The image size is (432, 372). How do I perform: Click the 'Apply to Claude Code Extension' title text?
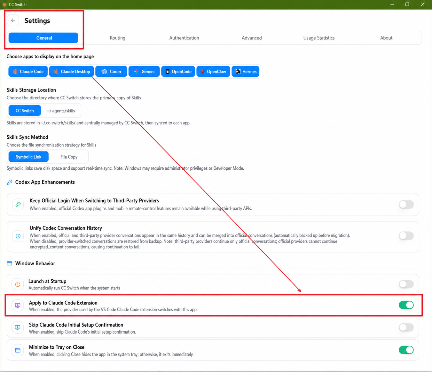pyautogui.click(x=63, y=303)
